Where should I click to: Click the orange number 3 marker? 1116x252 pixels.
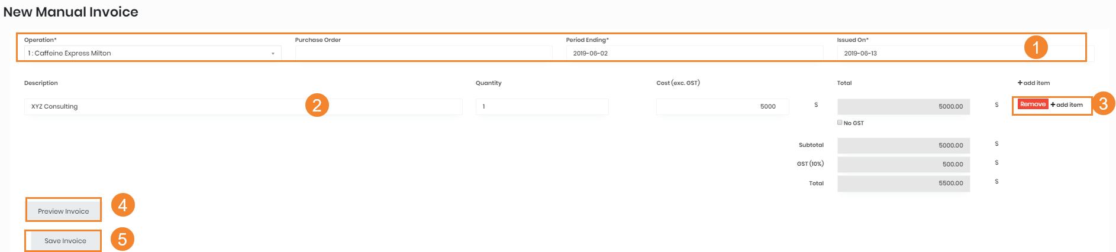(x=1103, y=104)
